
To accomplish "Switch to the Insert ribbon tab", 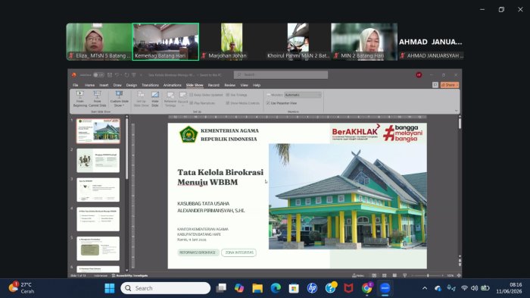I will pos(104,85).
